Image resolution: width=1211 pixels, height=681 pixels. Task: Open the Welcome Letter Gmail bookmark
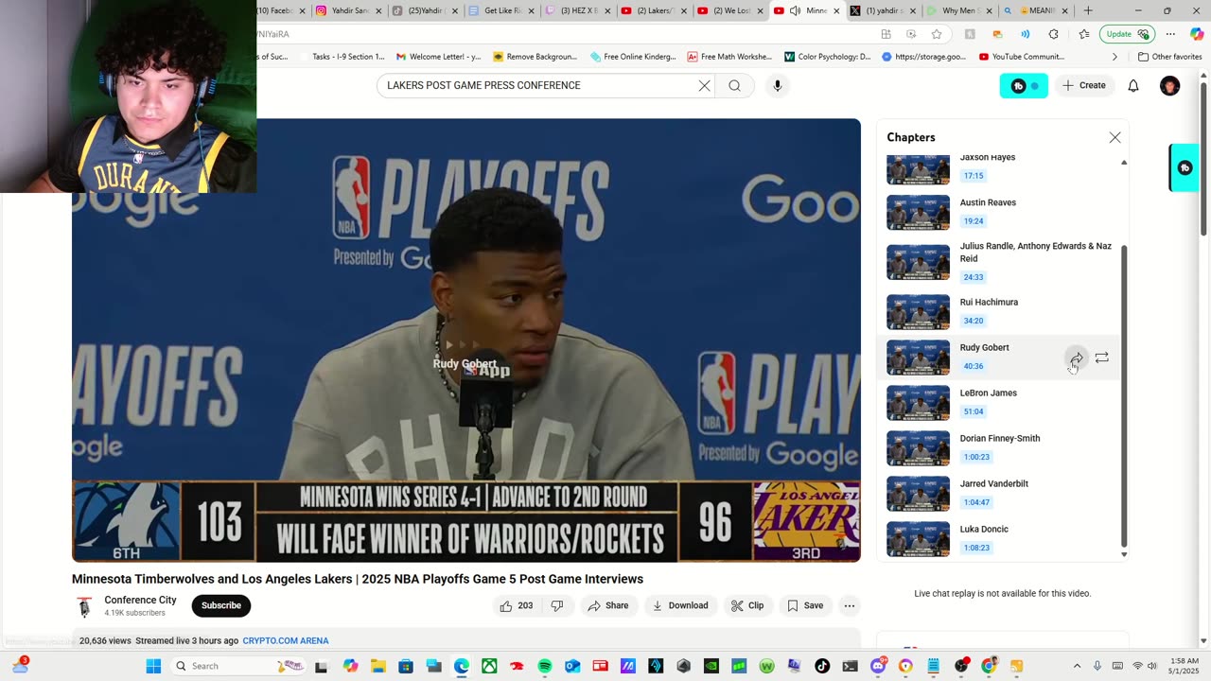pos(439,57)
